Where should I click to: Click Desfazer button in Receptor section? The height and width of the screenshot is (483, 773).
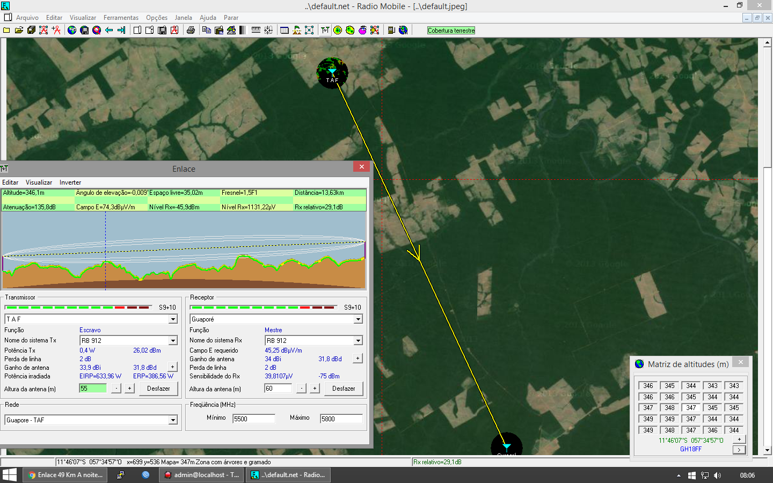(x=344, y=389)
